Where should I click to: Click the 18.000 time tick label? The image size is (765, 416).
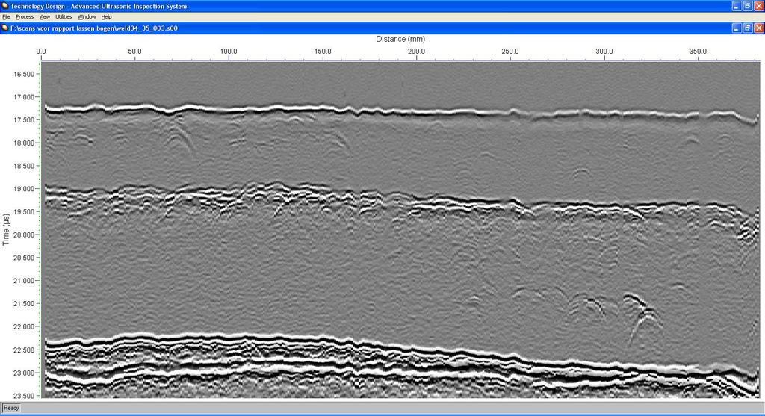click(25, 143)
